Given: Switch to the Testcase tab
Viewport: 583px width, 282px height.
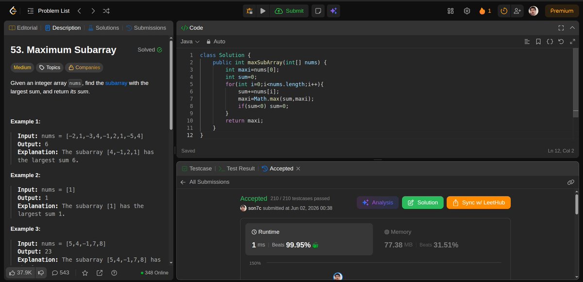Looking at the screenshot, I should tap(197, 168).
